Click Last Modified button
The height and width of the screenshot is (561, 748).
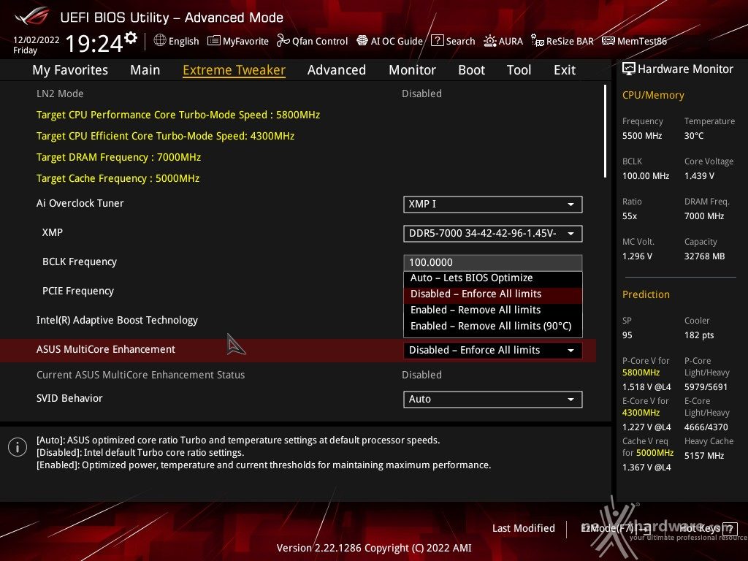pyautogui.click(x=523, y=528)
